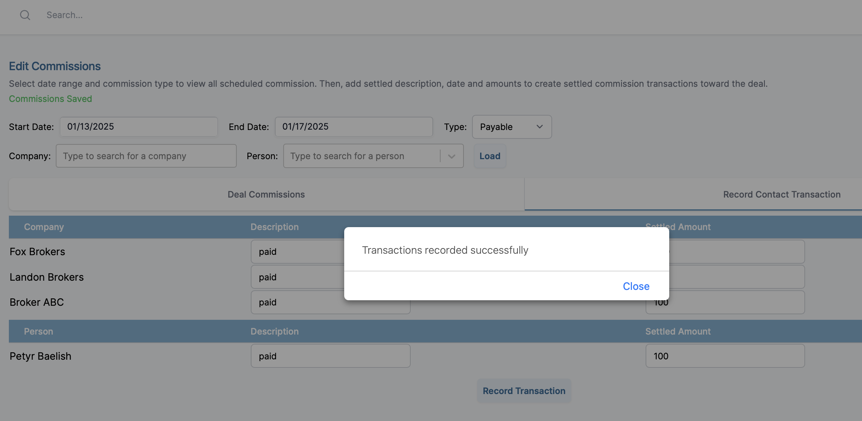The width and height of the screenshot is (862, 421).
Task: Close the success dialog
Action: tap(636, 286)
